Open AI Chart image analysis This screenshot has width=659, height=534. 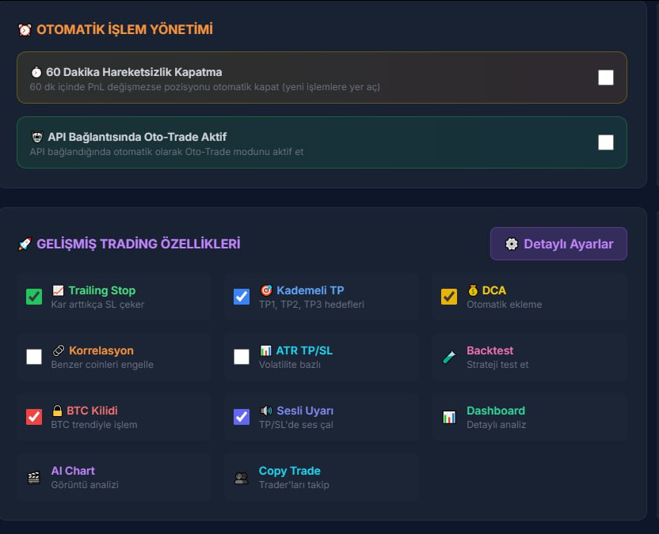pyautogui.click(x=114, y=477)
